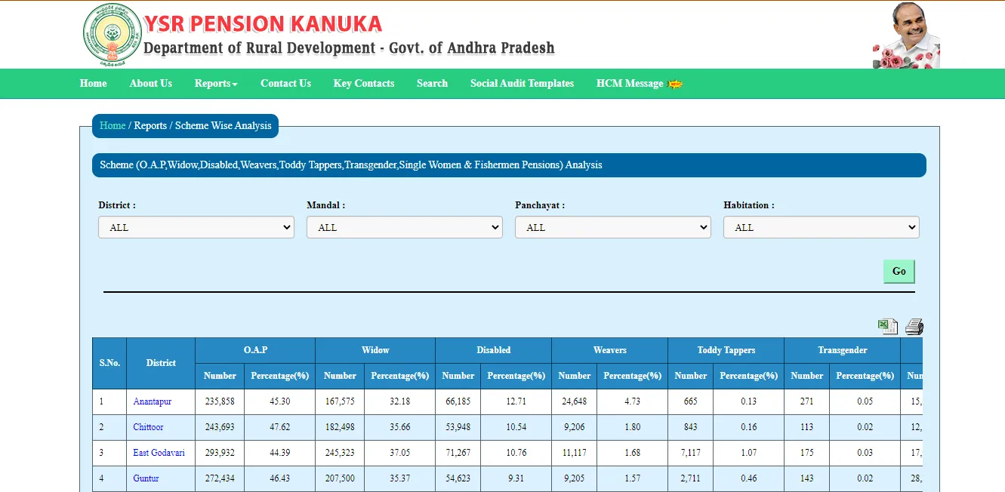Click Guntur O.A.P number 272,434

point(220,478)
